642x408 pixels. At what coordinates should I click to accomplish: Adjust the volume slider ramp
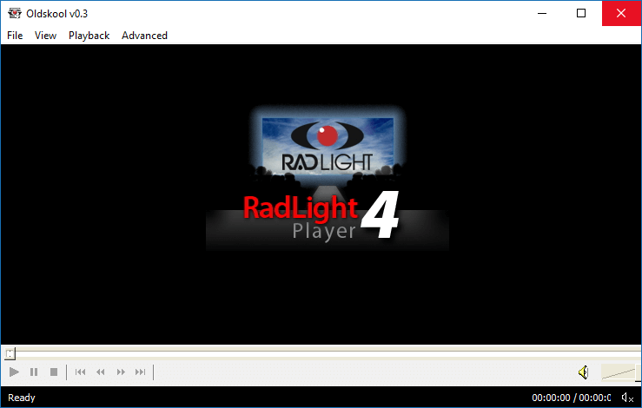pos(619,372)
